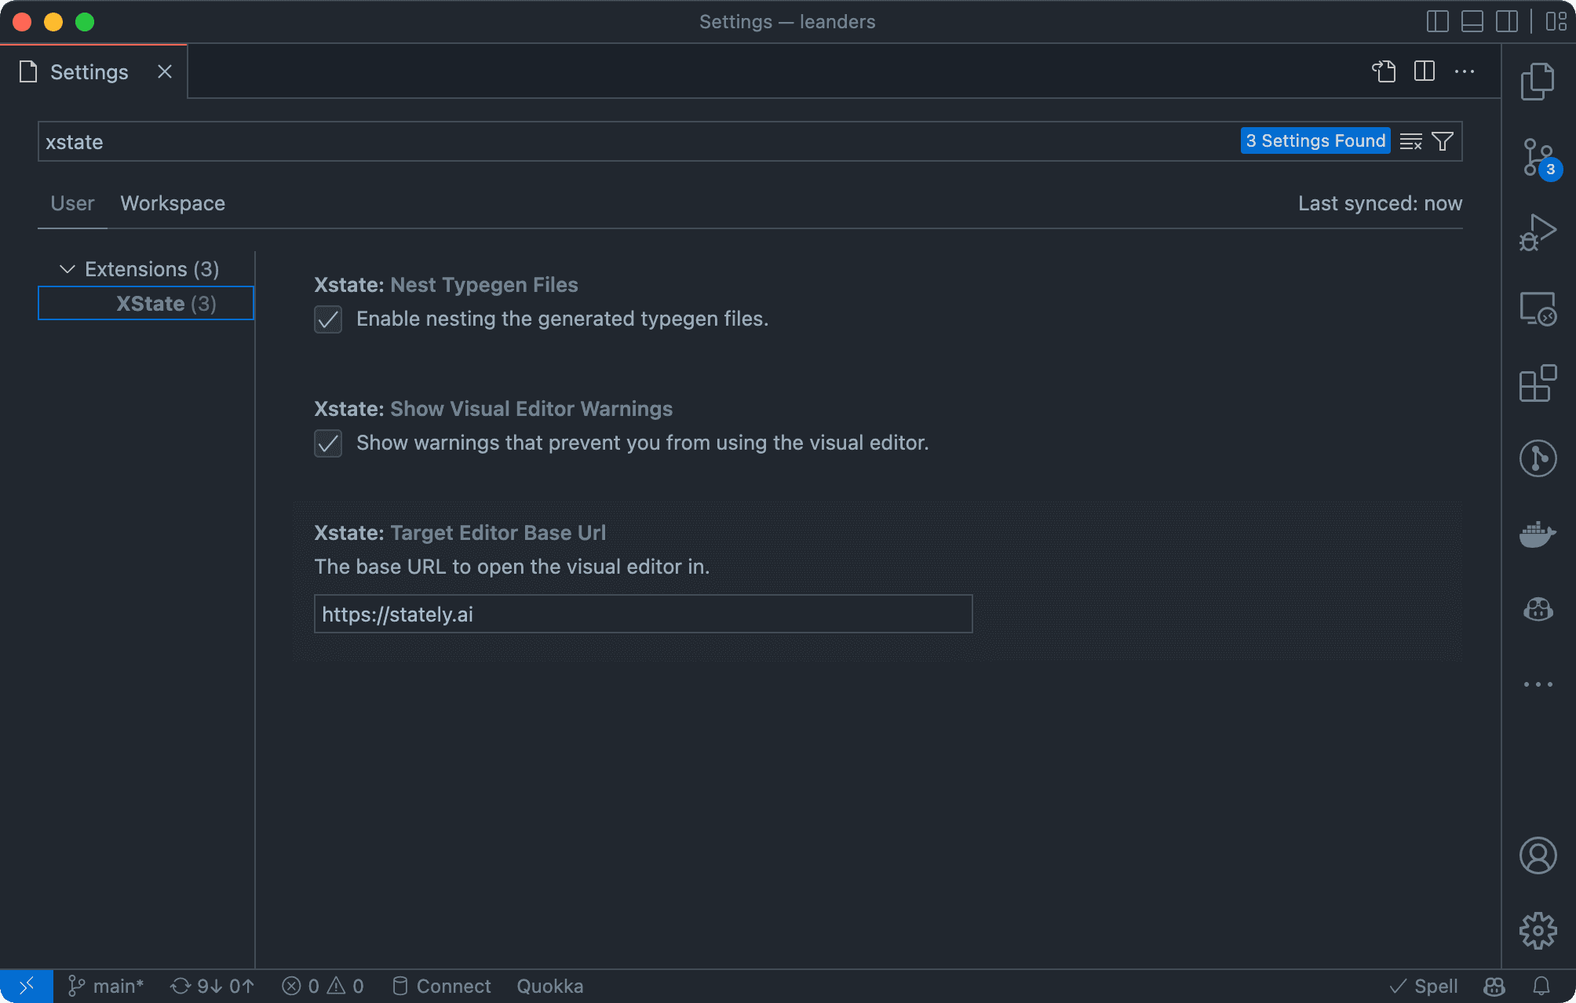Screen dimensions: 1576x1003
Task: Disable nesting the generated typegen files
Action: [328, 319]
